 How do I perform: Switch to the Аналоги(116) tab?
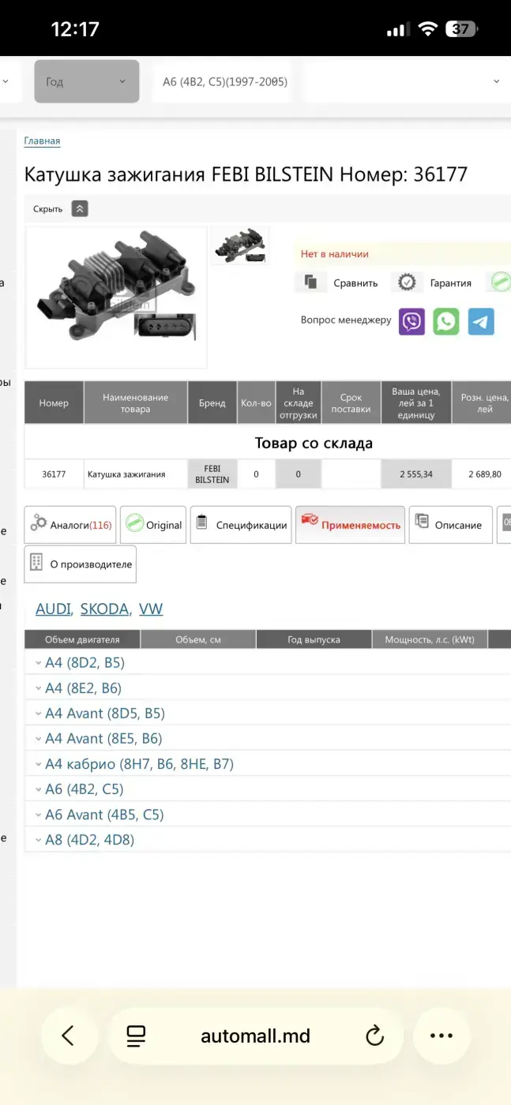click(70, 525)
